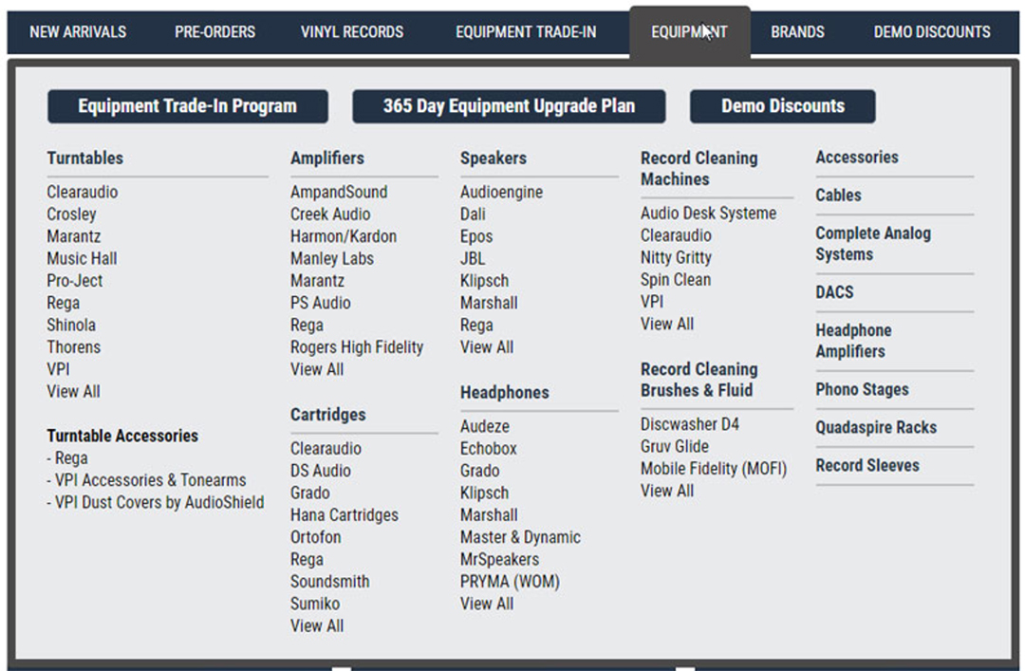Select Thorens turntables
Screen dimensions: 1025x671
73,347
